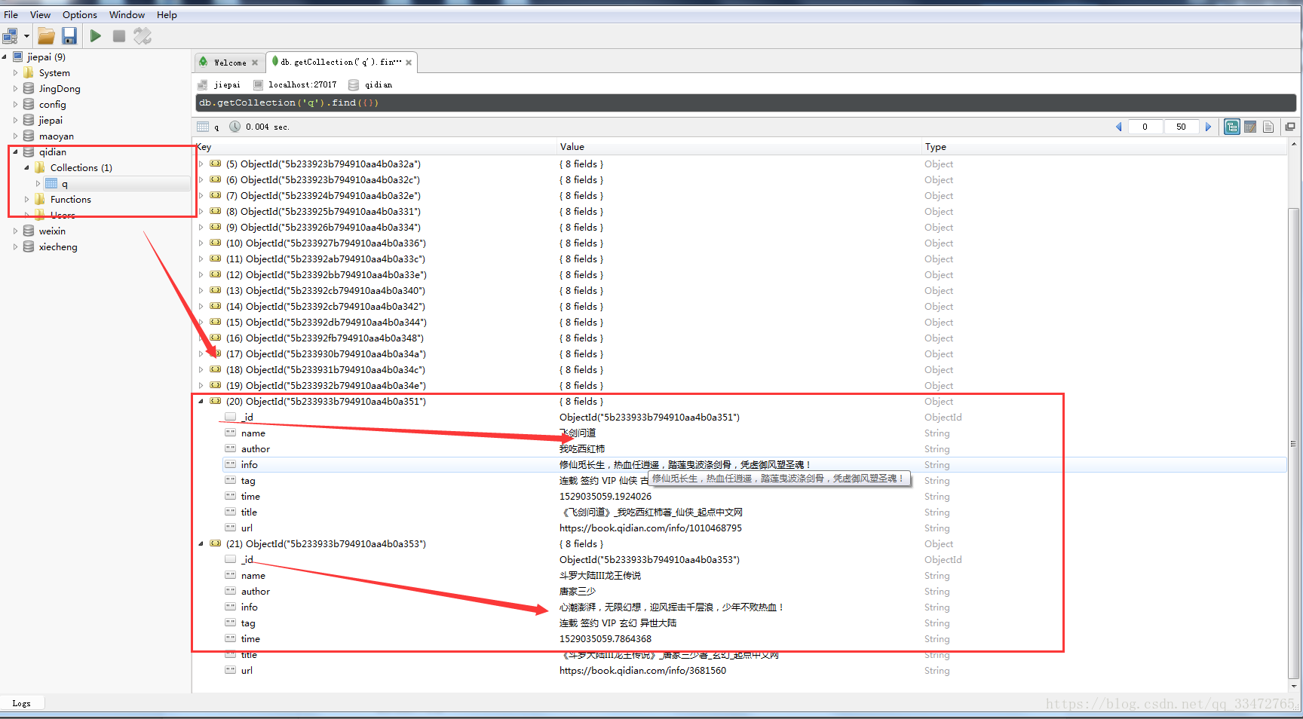Switch results to tree view mode
The height and width of the screenshot is (719, 1303).
[1232, 127]
